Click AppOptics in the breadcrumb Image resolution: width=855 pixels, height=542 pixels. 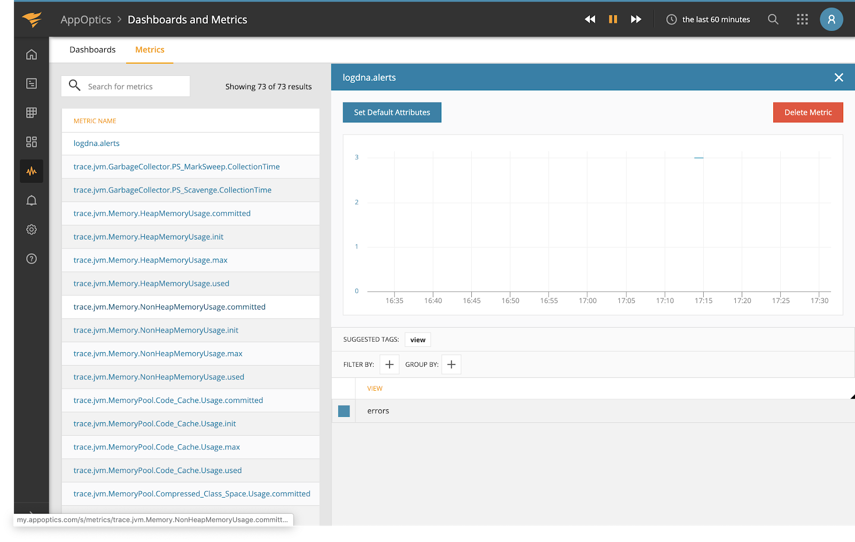86,20
